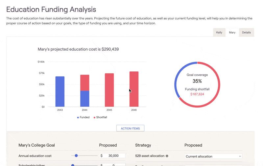
Task: Click the $187,624 funding shortfall value
Action: pyautogui.click(x=197, y=94)
